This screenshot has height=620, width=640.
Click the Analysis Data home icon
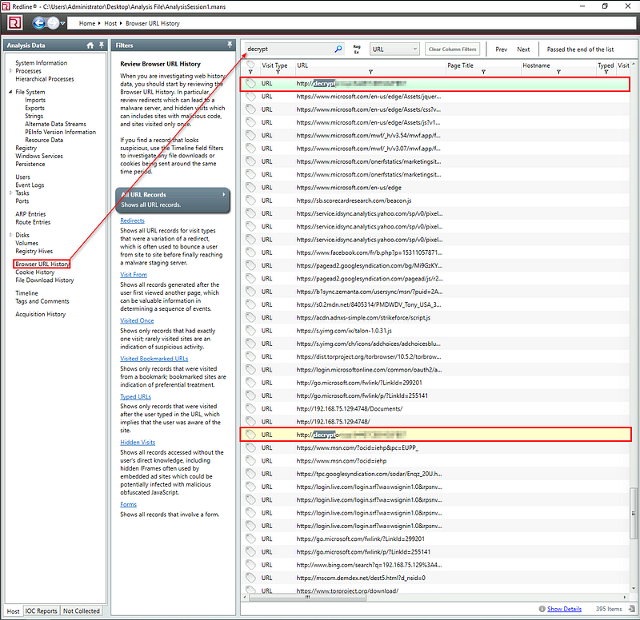pos(90,46)
